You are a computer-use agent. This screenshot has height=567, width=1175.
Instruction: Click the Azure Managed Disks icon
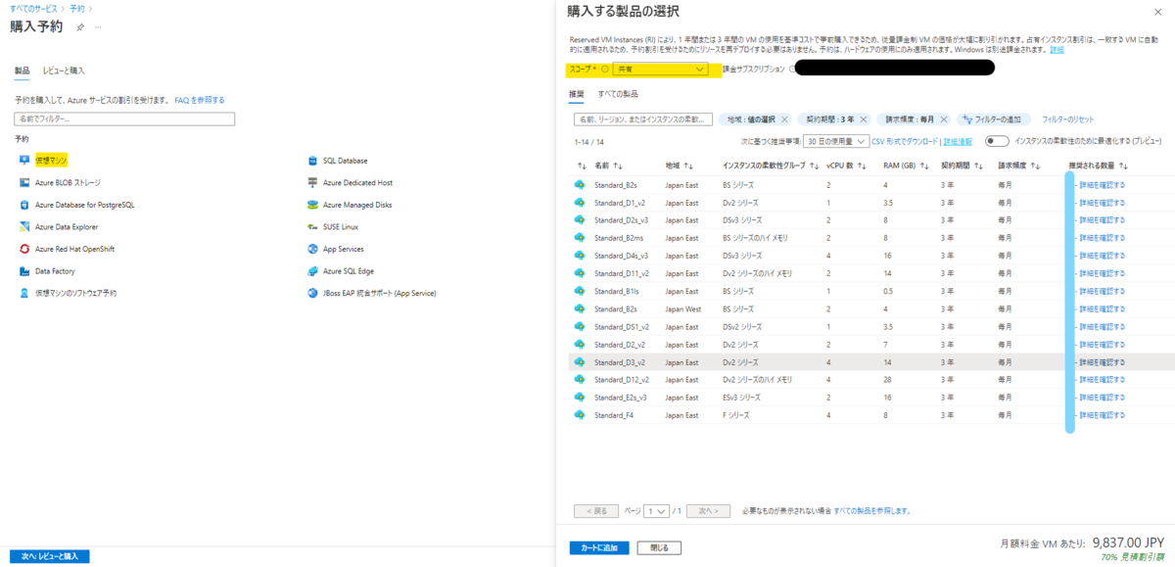tap(310, 205)
